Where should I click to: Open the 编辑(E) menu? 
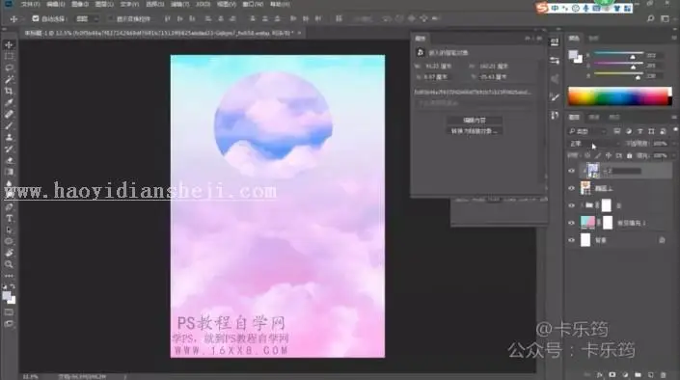56,4
